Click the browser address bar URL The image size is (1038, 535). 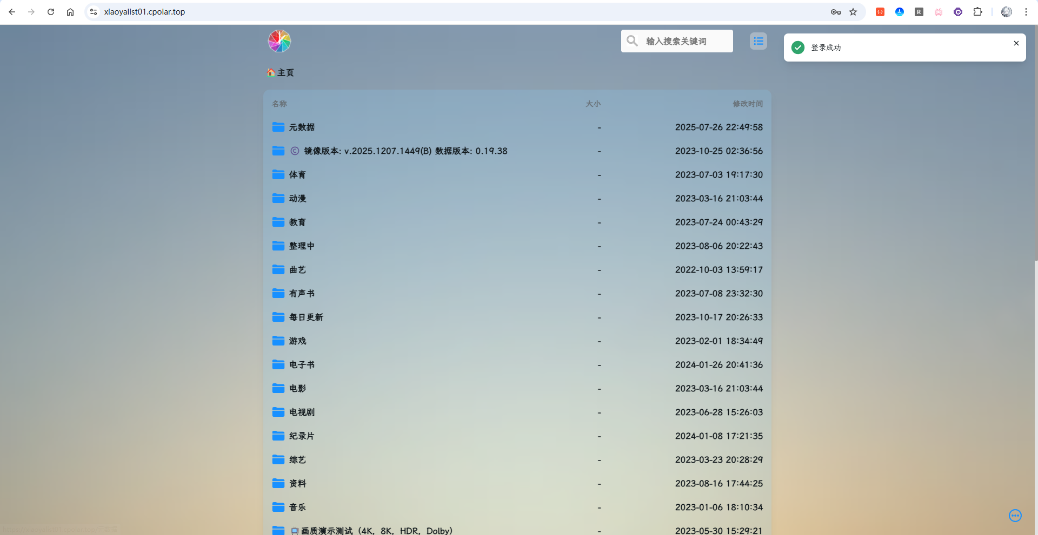144,12
